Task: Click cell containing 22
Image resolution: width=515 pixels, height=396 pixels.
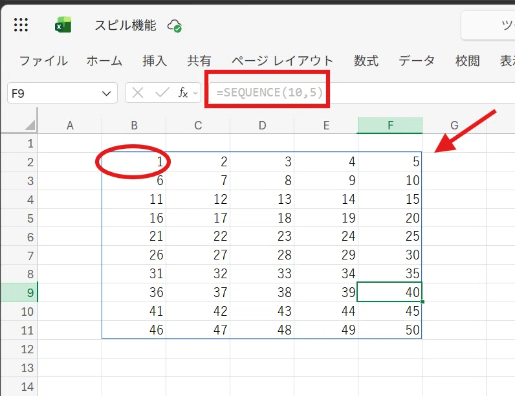Action: [x=198, y=236]
